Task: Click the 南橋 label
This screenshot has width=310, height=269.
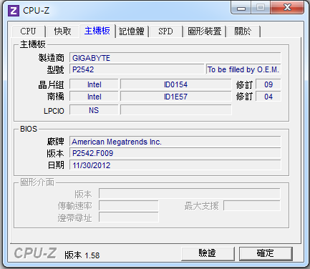Action: tap(56, 97)
